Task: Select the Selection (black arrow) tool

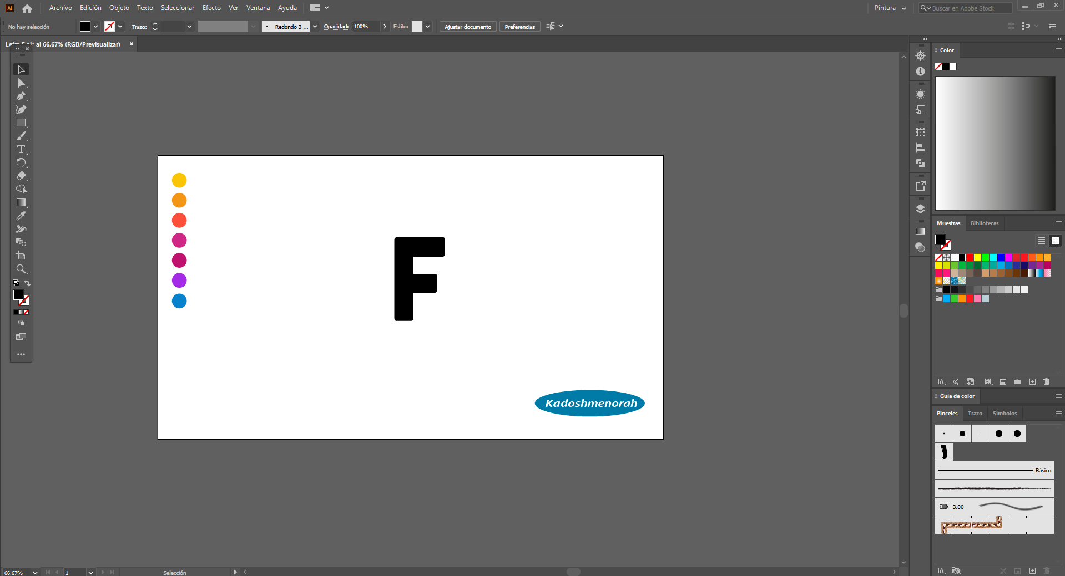Action: pyautogui.click(x=21, y=70)
